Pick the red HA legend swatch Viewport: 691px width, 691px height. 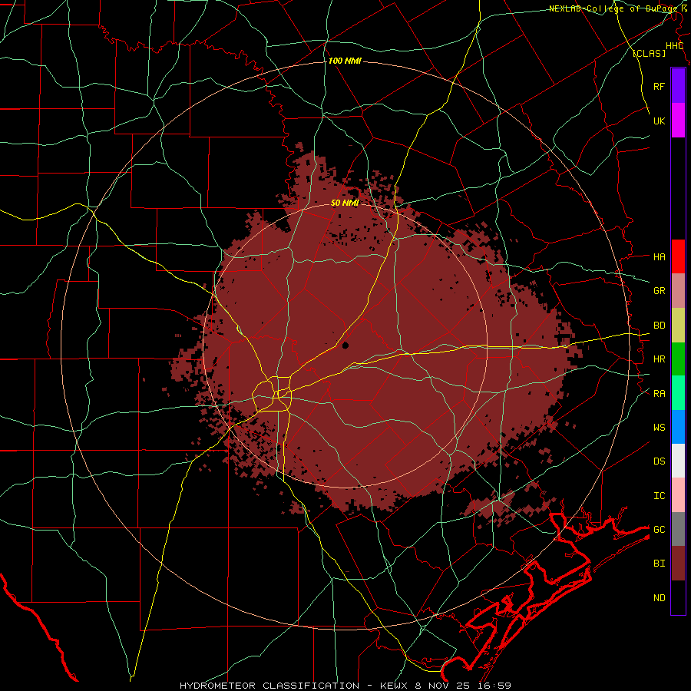[x=678, y=256]
